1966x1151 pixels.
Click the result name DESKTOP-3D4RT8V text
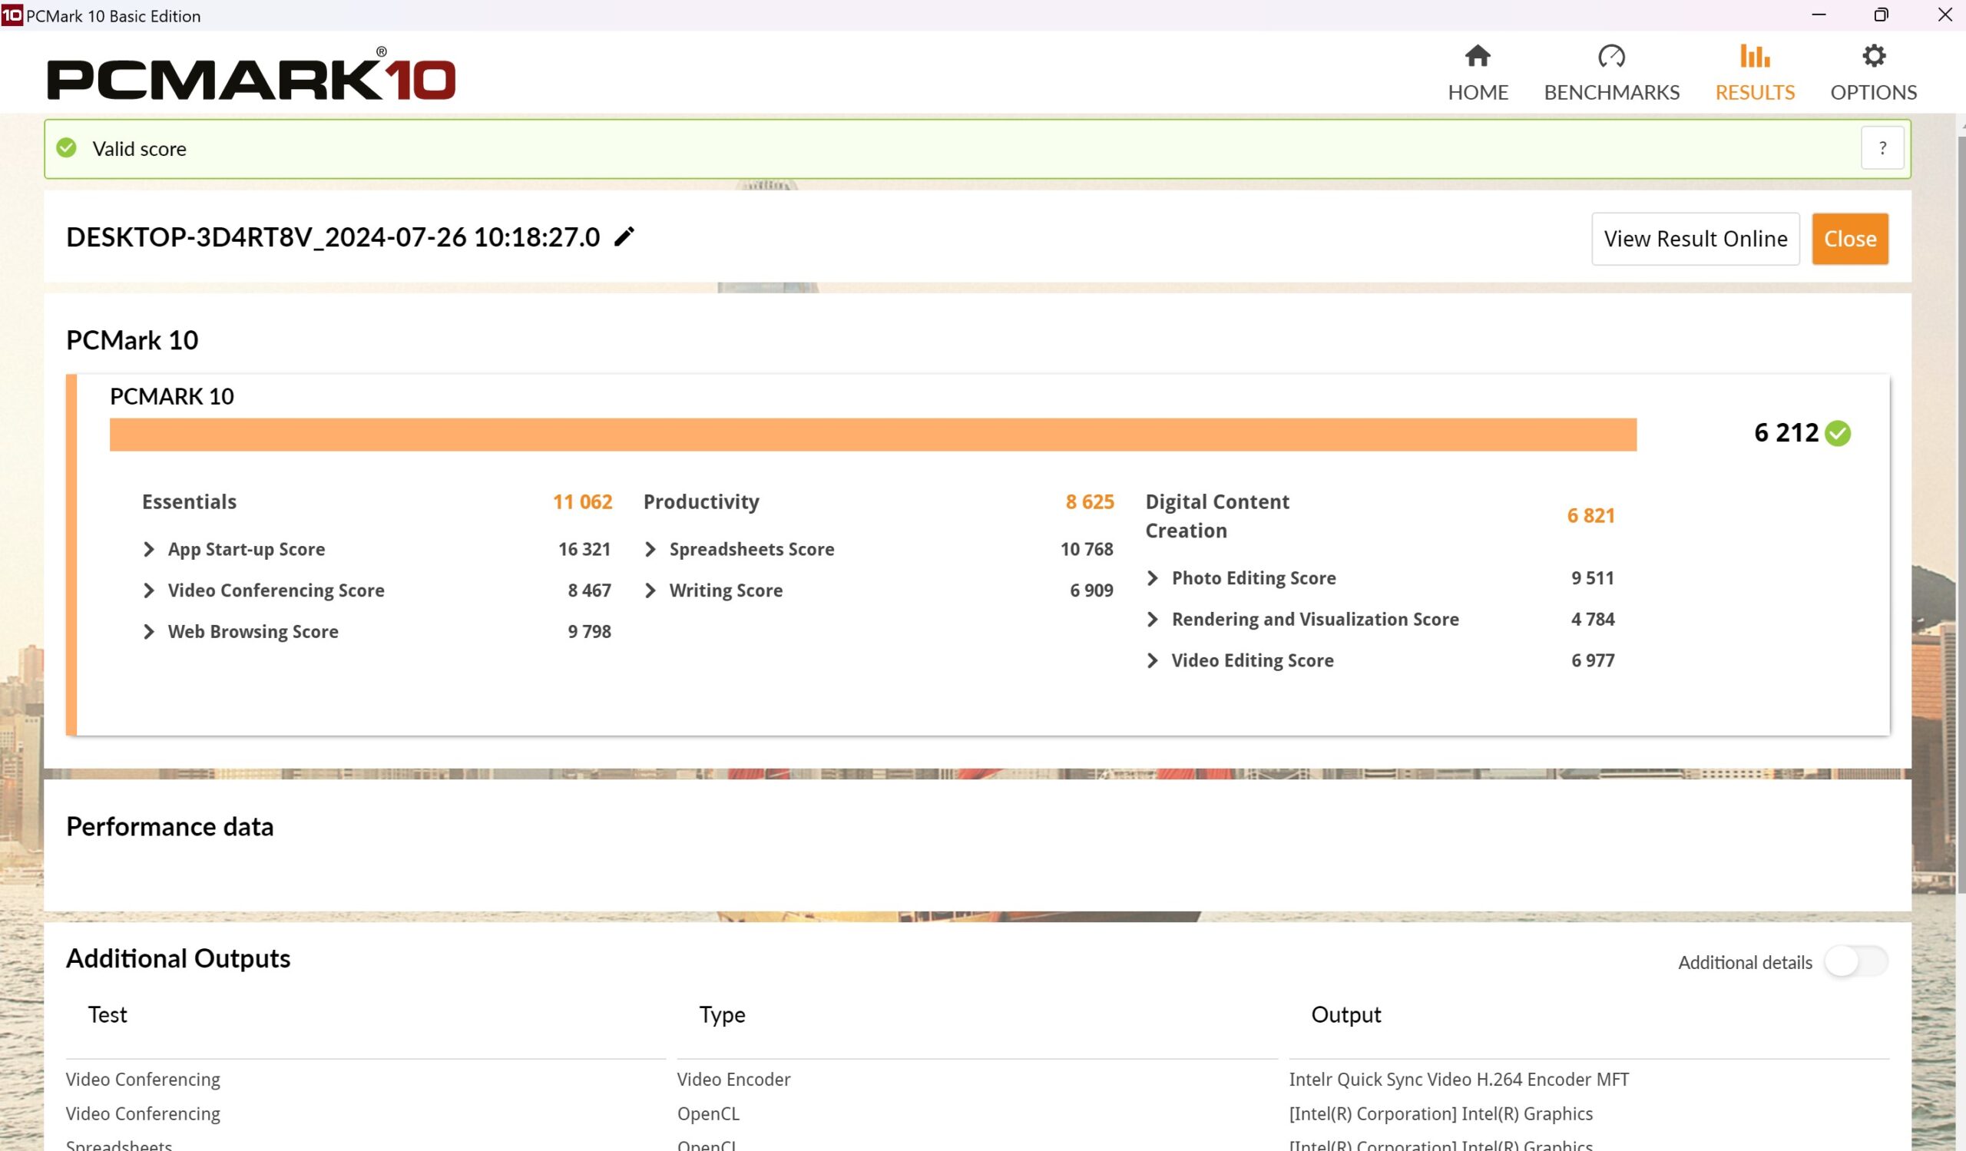(x=333, y=237)
